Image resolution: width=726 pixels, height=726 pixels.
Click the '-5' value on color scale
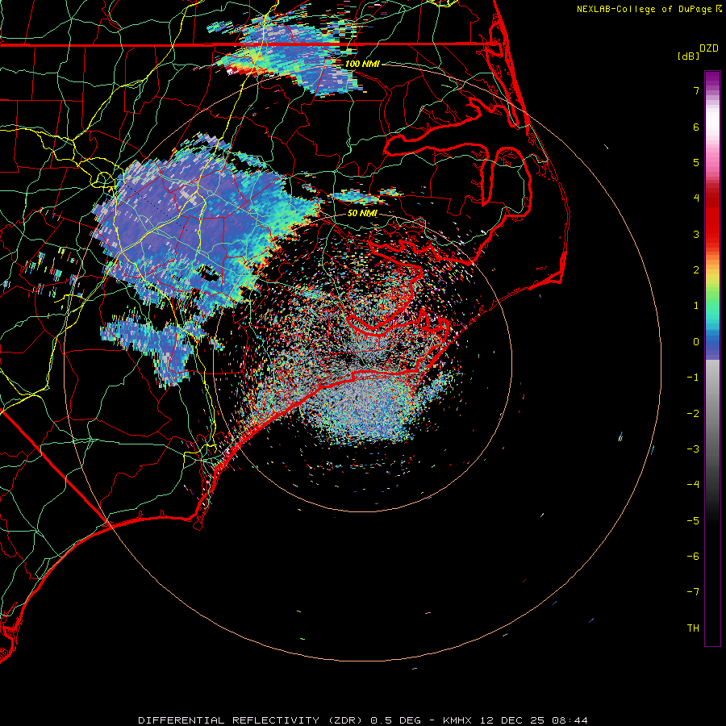[x=693, y=521]
